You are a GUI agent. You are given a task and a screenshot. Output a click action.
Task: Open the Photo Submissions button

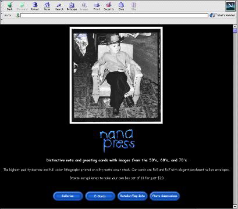point(165,196)
